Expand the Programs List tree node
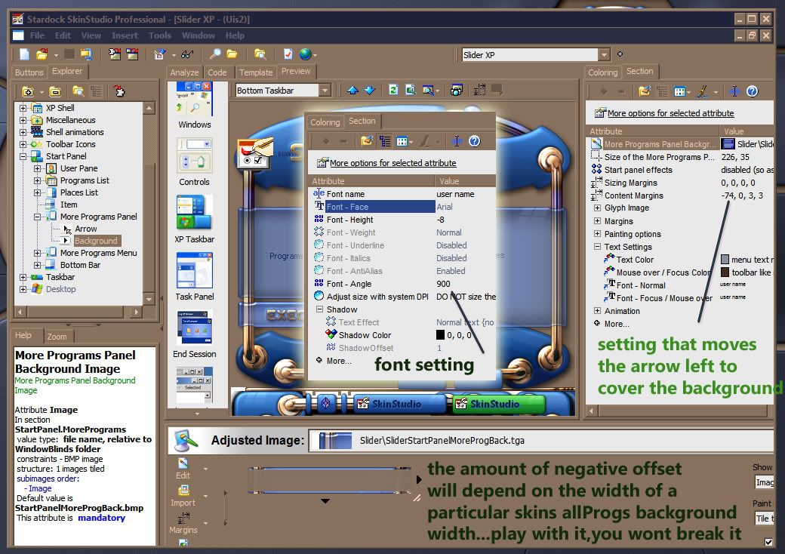 pyautogui.click(x=38, y=180)
